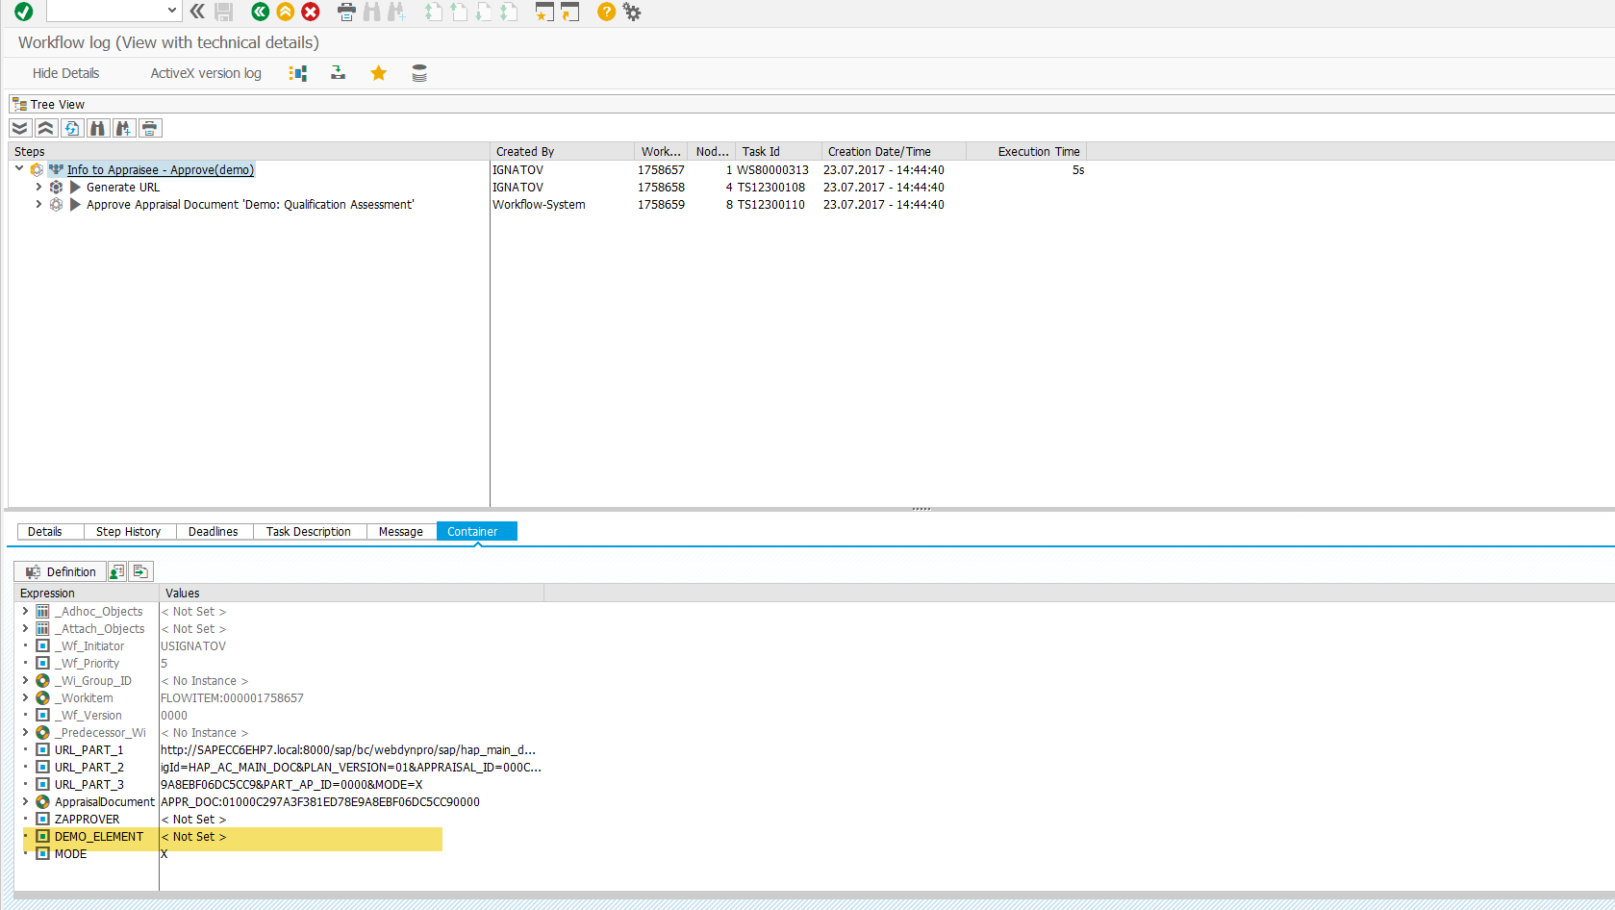Screen dimensions: 1615x910
Task: Expand the AppraisalDocument container element
Action: [x=25, y=801]
